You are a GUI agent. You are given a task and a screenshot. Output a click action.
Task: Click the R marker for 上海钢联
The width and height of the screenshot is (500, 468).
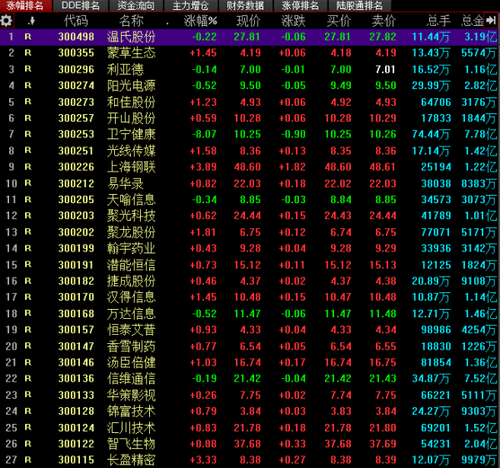click(x=28, y=167)
